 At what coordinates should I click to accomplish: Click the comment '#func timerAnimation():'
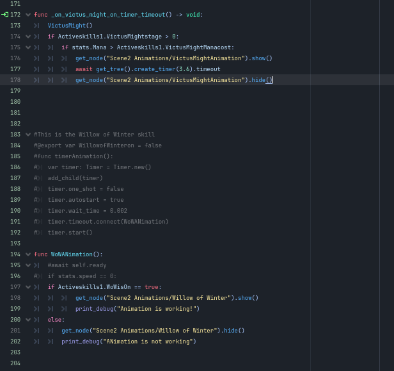(x=74, y=156)
